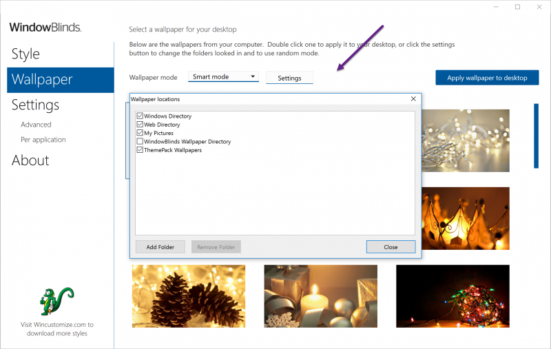Switch to the Settings section
551x349 pixels.
pos(35,105)
